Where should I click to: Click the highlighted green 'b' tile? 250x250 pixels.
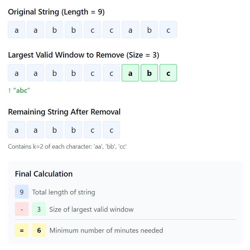tap(149, 73)
